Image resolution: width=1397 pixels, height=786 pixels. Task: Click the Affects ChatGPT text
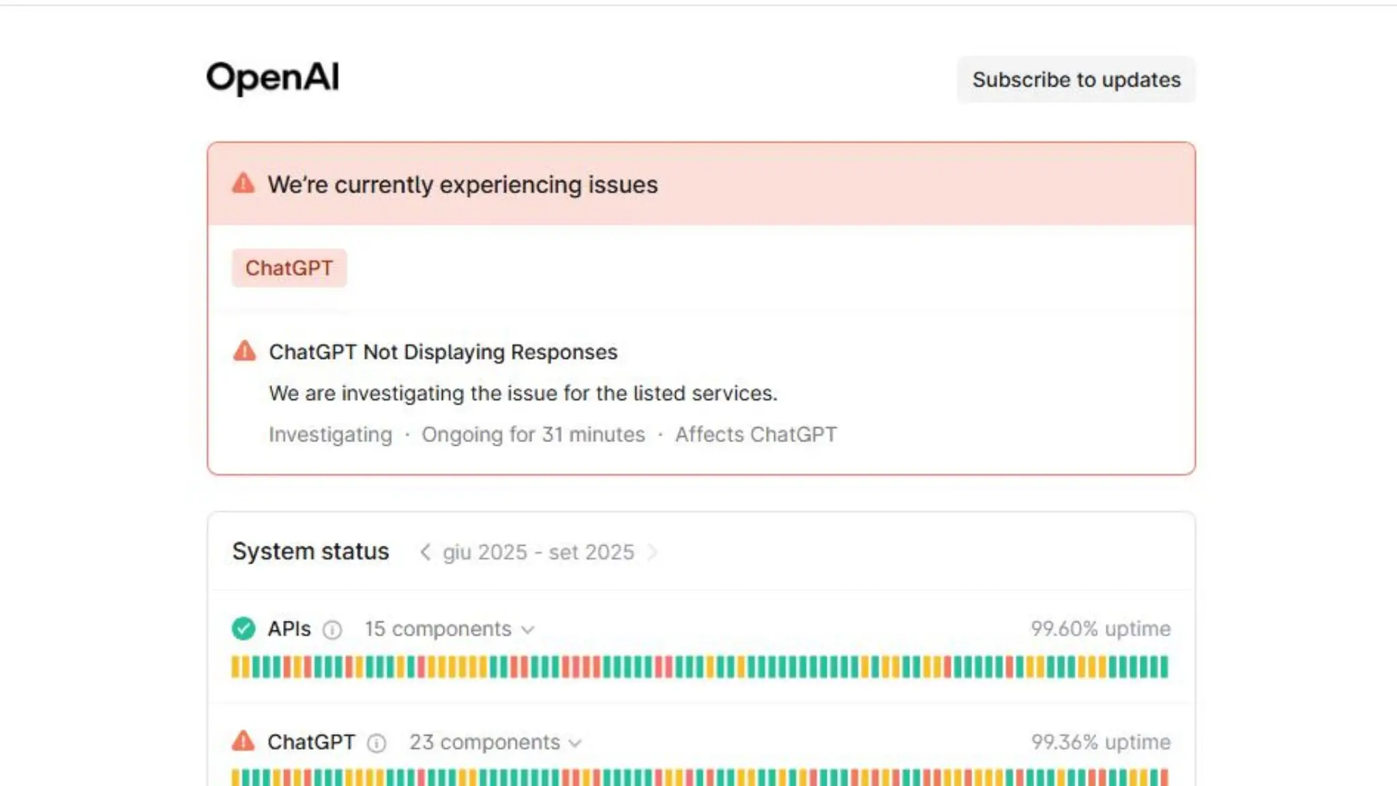click(756, 435)
